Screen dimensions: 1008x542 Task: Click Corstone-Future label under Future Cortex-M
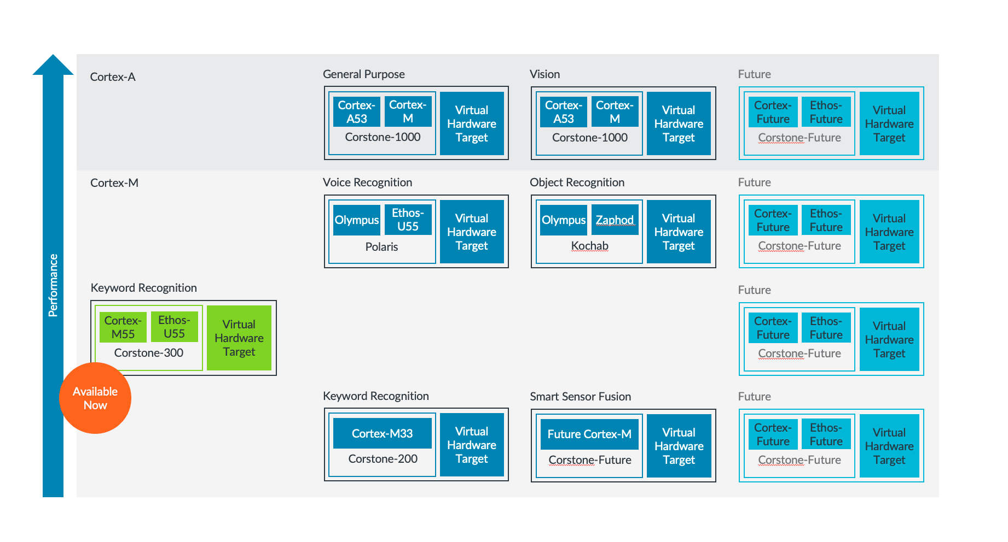589,460
